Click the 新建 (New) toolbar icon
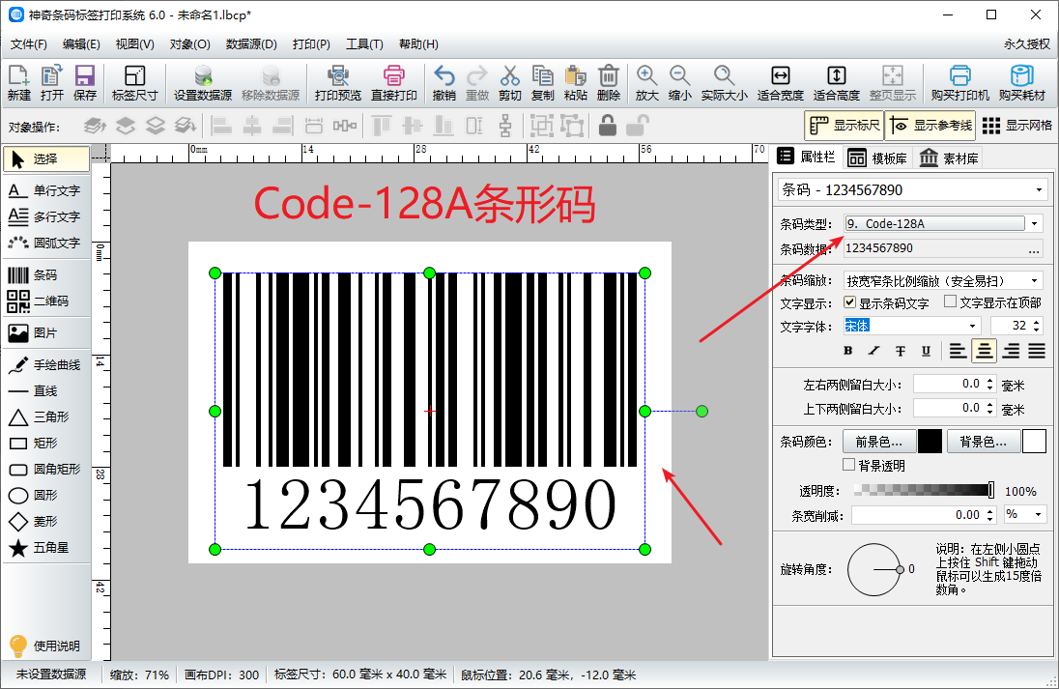This screenshot has width=1059, height=689. (19, 82)
